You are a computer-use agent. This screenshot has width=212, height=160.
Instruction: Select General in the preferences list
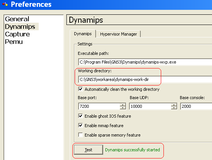(17, 19)
